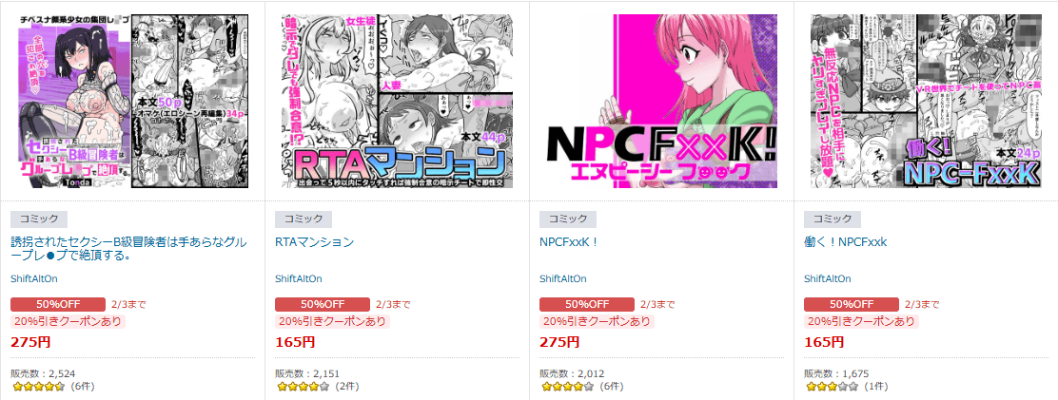Click the RTAマンション cover thumbnail
Screen dimensions: 1058x400
(x=397, y=101)
